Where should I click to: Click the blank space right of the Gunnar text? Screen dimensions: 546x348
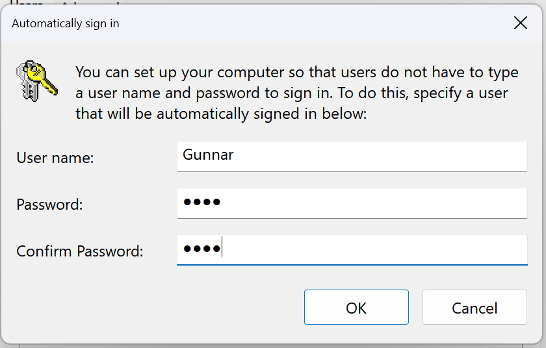pyautogui.click(x=380, y=156)
